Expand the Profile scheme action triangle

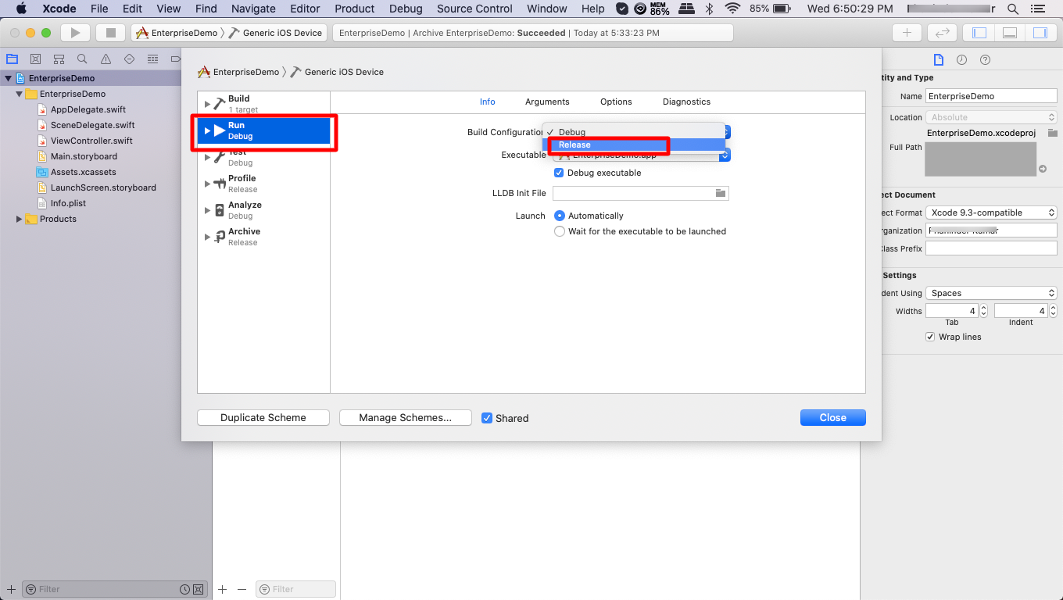coord(207,184)
